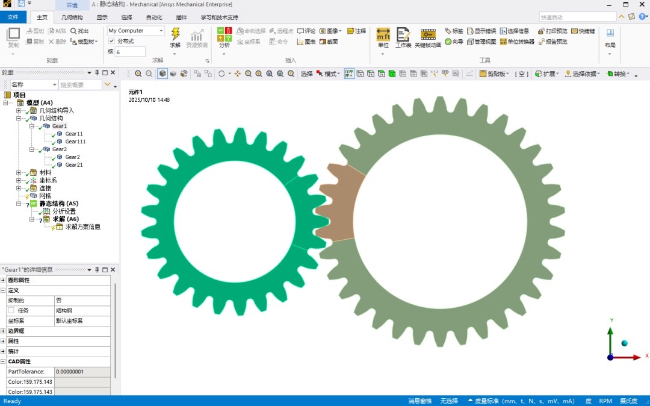Switch to the 几何结构 ribbon tab
This screenshot has height=406, width=650.
pos(72,17)
